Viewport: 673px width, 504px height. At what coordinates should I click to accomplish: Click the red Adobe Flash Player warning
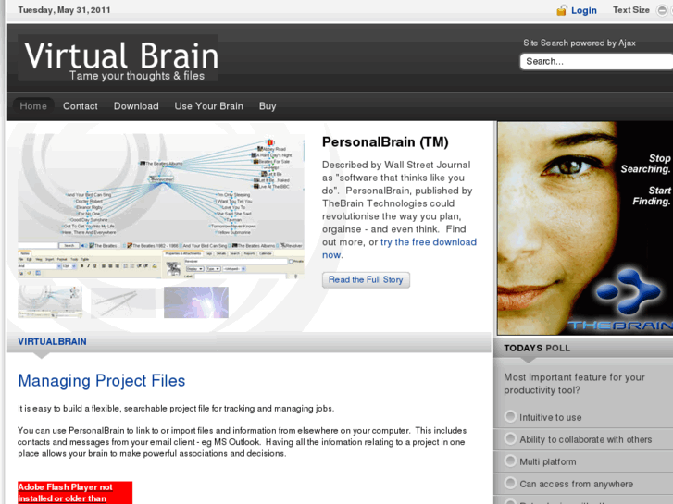point(75,492)
